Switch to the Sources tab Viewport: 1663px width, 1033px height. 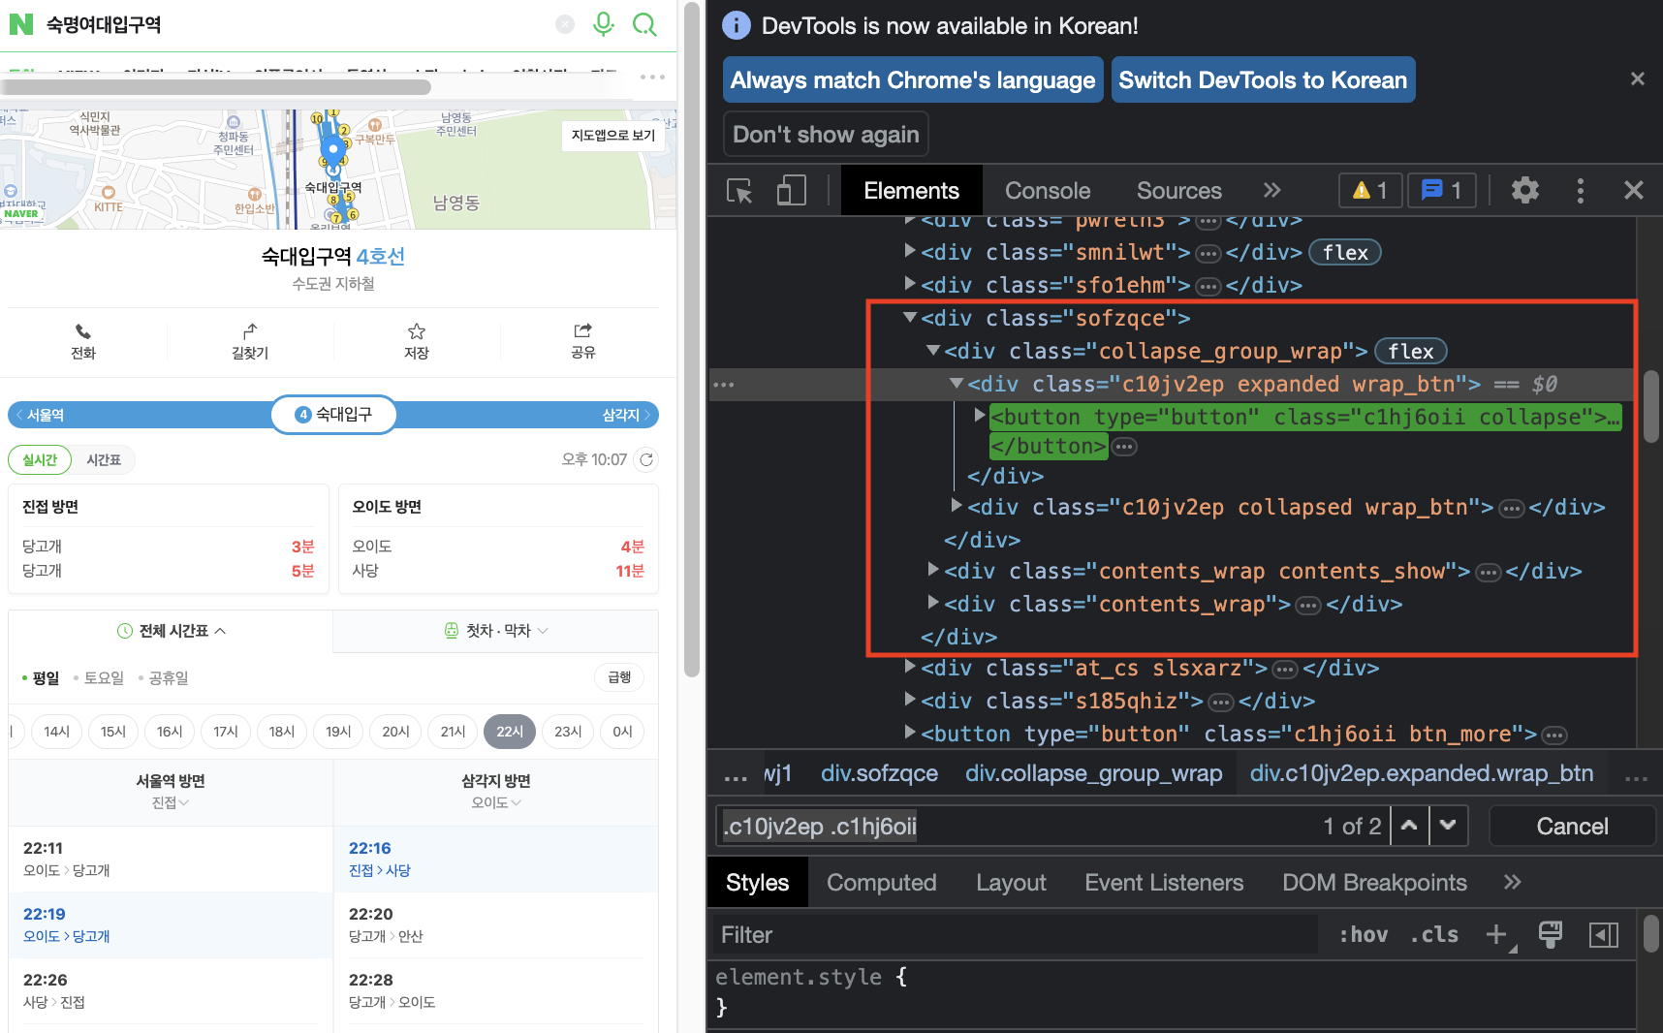click(1179, 190)
